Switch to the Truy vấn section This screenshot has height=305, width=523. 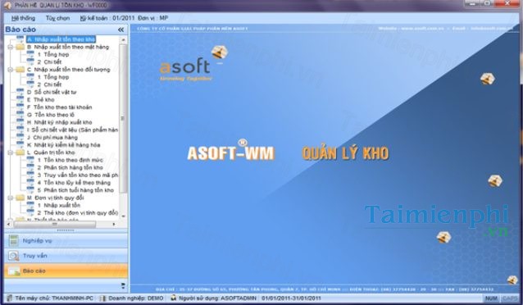pos(66,256)
